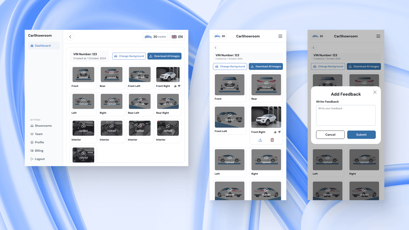Upload image in desktop Front tile
This screenshot has height=230, width=409.
coord(83,74)
